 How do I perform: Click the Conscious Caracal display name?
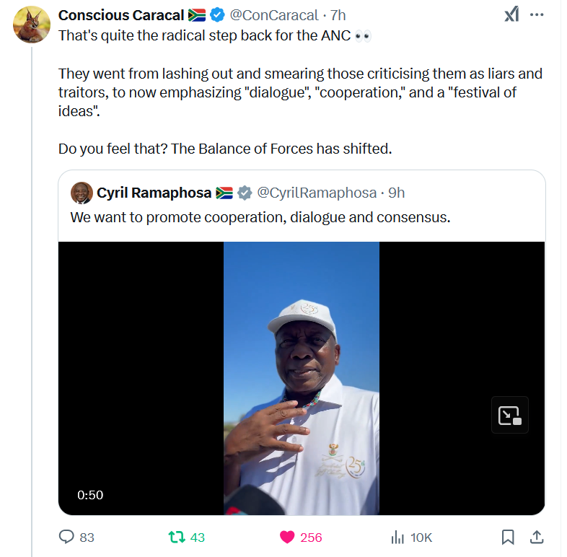point(121,15)
